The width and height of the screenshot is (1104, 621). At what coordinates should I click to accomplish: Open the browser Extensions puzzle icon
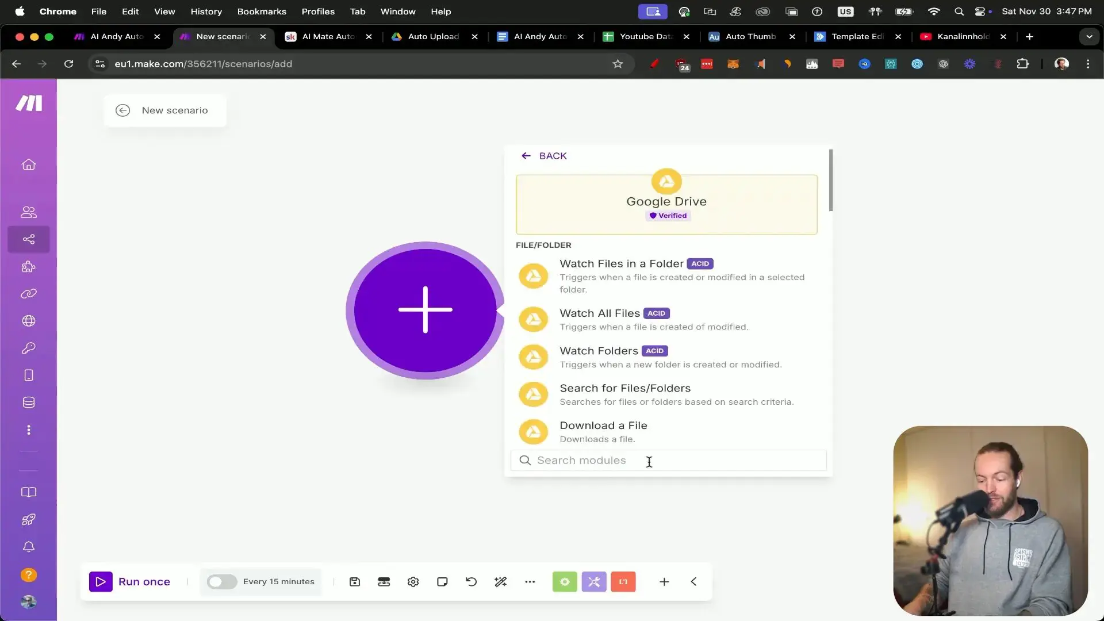tap(1022, 64)
